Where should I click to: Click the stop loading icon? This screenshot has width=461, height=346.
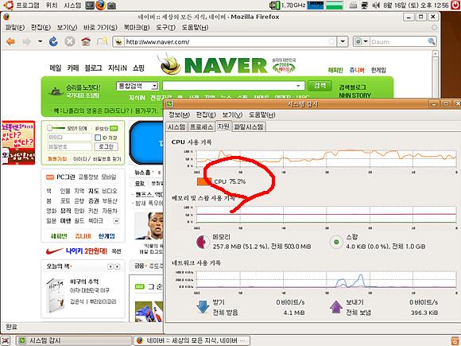click(70, 41)
